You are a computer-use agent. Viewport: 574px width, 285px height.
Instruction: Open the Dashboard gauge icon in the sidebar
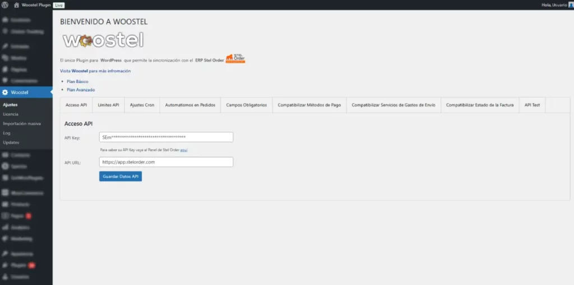pyautogui.click(x=5, y=20)
